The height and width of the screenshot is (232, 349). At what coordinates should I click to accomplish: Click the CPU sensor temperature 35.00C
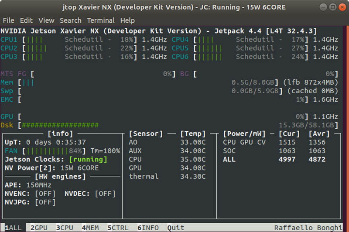pyautogui.click(x=193, y=160)
